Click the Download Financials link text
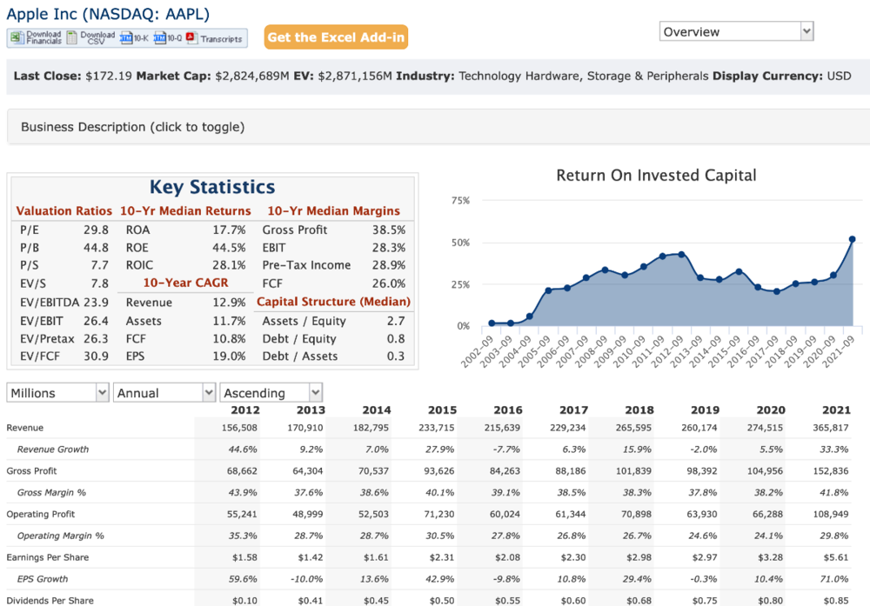The height and width of the screenshot is (606, 870). point(43,37)
